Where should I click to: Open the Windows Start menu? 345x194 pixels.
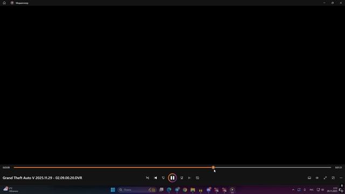[x=113, y=190]
